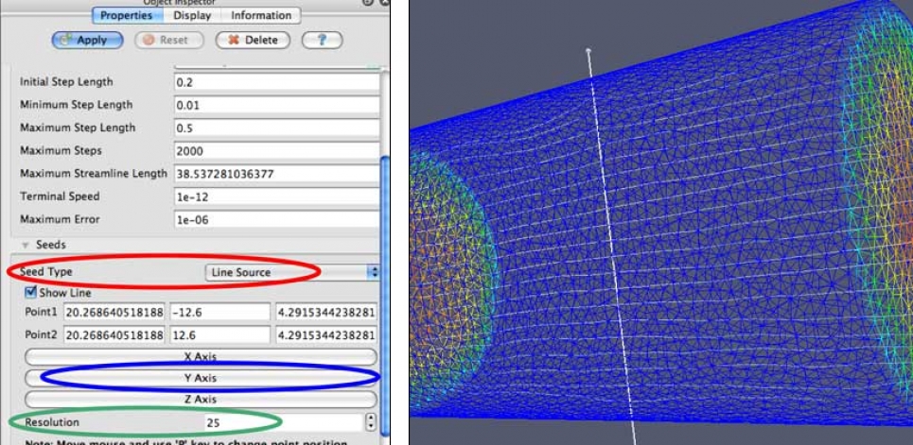Focus the Terminal Speed field
Viewport: 913px width, 445px height.
(x=275, y=197)
